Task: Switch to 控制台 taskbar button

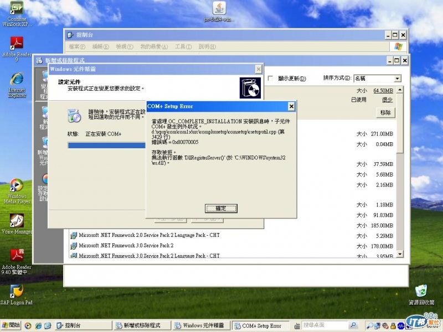Action: pos(83,325)
